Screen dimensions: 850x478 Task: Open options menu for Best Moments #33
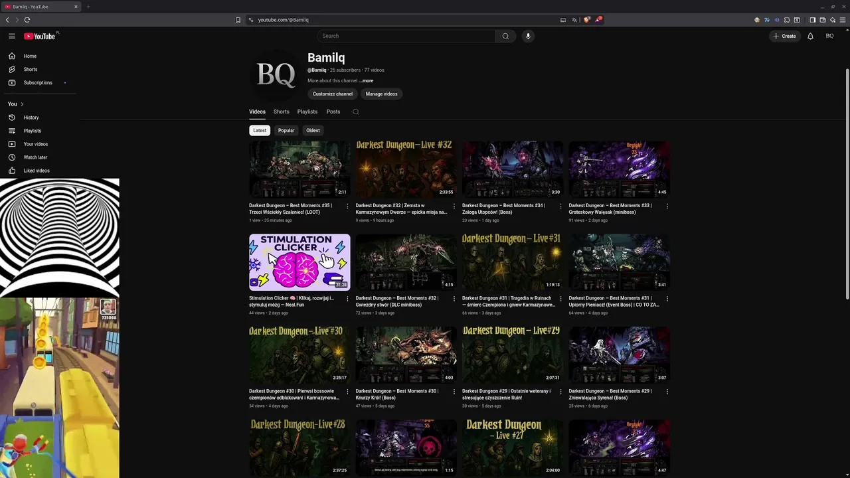point(667,206)
